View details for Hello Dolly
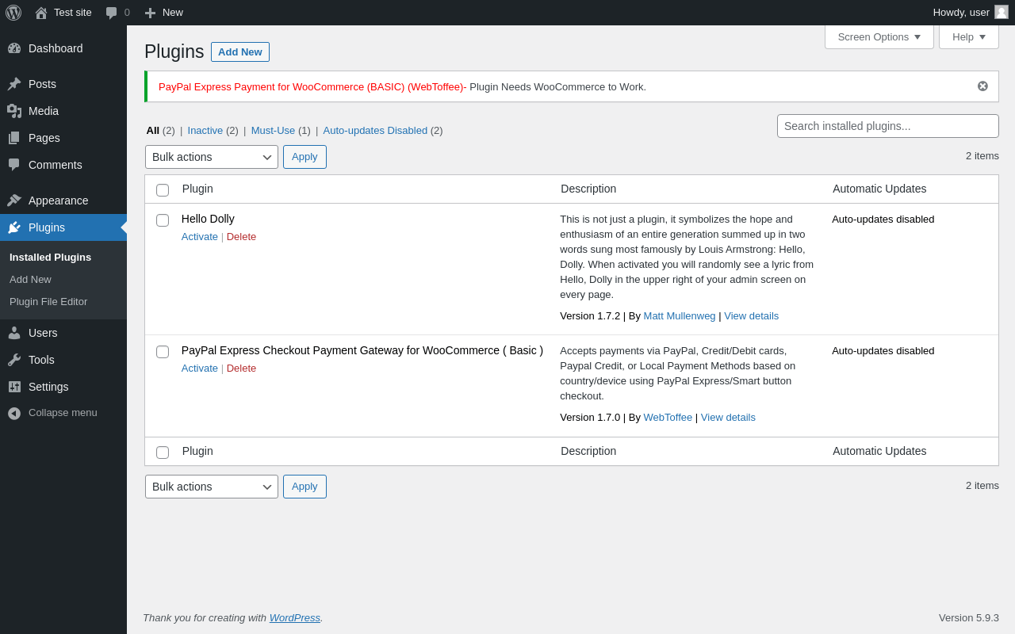The height and width of the screenshot is (634, 1015). pos(751,316)
